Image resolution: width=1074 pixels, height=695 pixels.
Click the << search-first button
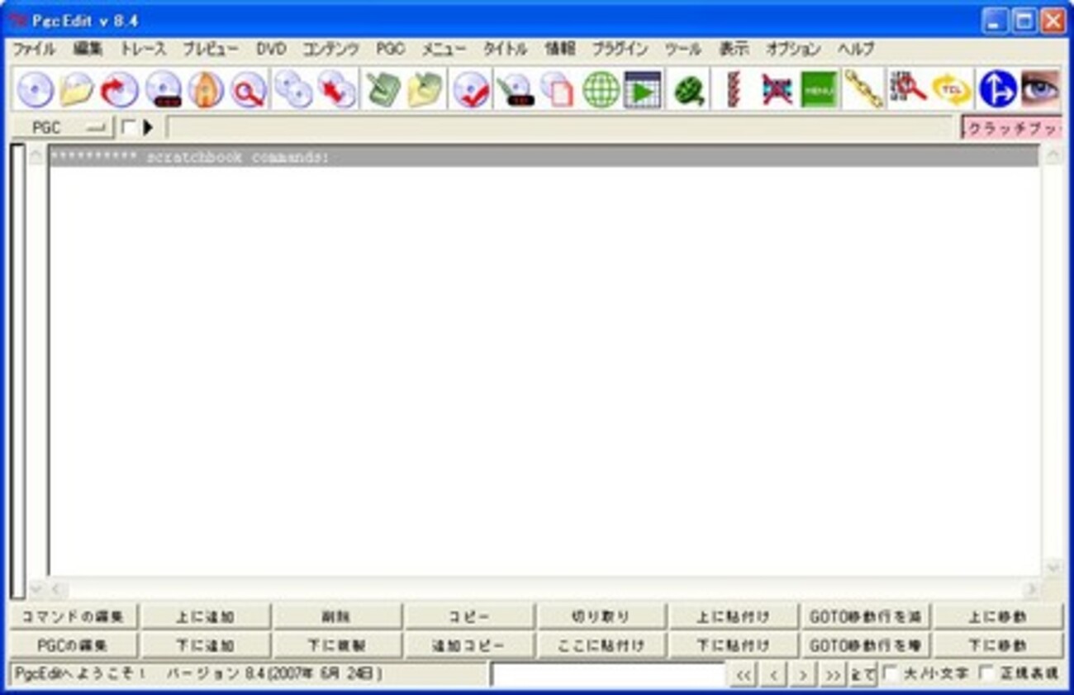click(x=744, y=674)
